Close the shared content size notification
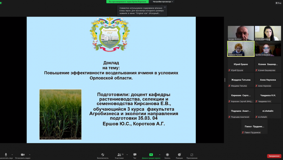 [165, 7]
